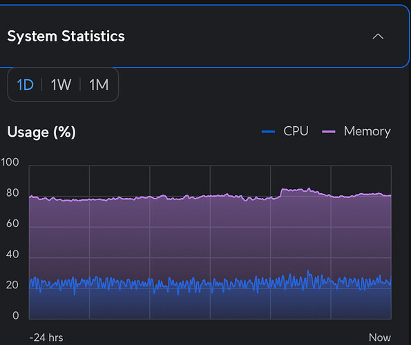The image size is (411, 345).
Task: Click the blue CPU legend color line
Action: [268, 132]
